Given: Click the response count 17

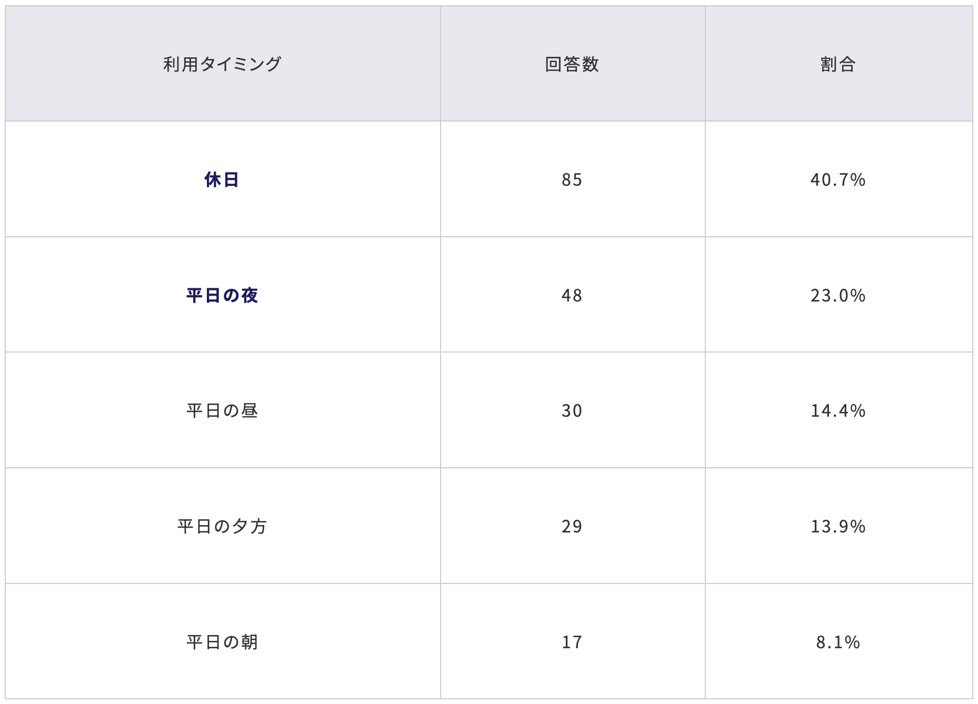Looking at the screenshot, I should coord(572,642).
